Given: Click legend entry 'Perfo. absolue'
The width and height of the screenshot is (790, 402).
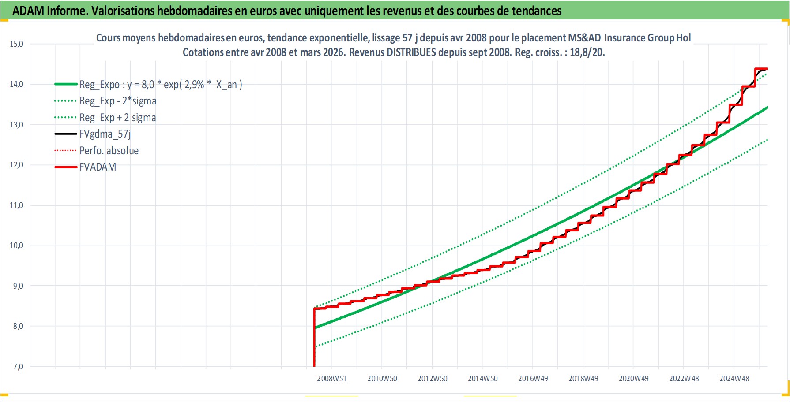Looking at the screenshot, I should 109,151.
